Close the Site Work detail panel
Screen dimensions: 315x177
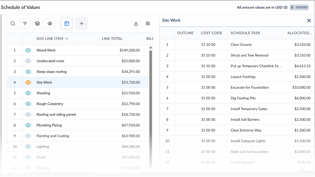(x=309, y=20)
